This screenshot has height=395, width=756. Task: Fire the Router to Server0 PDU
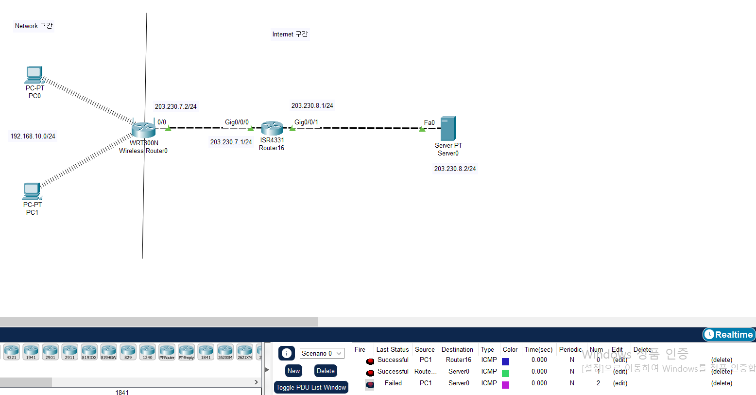point(370,372)
